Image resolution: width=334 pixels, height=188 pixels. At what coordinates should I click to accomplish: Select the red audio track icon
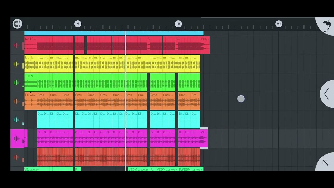point(17,46)
